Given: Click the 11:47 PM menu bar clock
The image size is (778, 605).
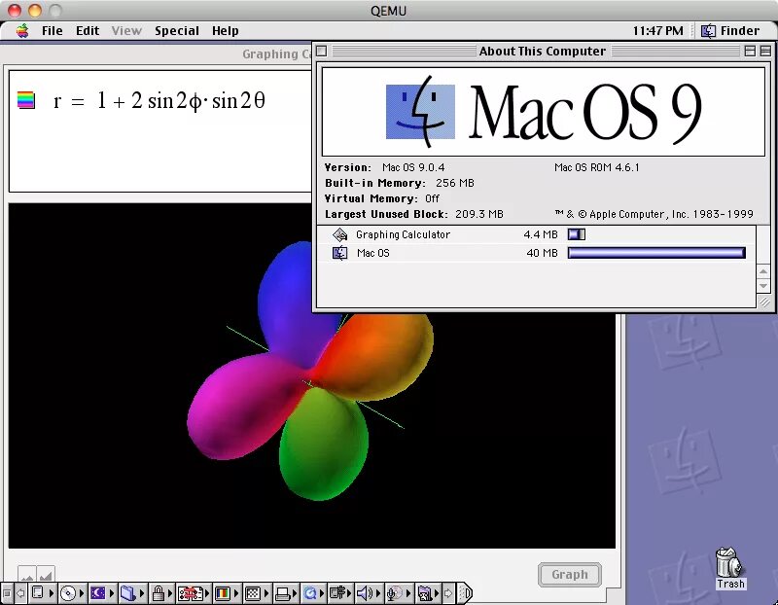Looking at the screenshot, I should tap(658, 31).
